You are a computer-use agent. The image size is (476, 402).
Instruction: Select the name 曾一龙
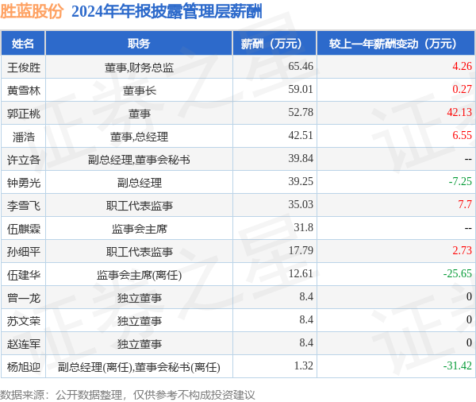pos(24,298)
